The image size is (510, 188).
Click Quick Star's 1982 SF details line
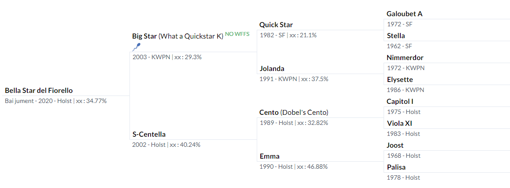point(288,35)
